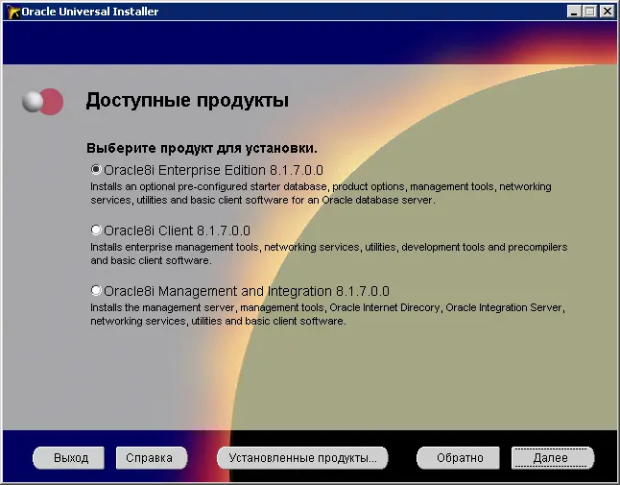
Task: Choose Oracle8i Management and Integration radio button
Action: pos(96,291)
